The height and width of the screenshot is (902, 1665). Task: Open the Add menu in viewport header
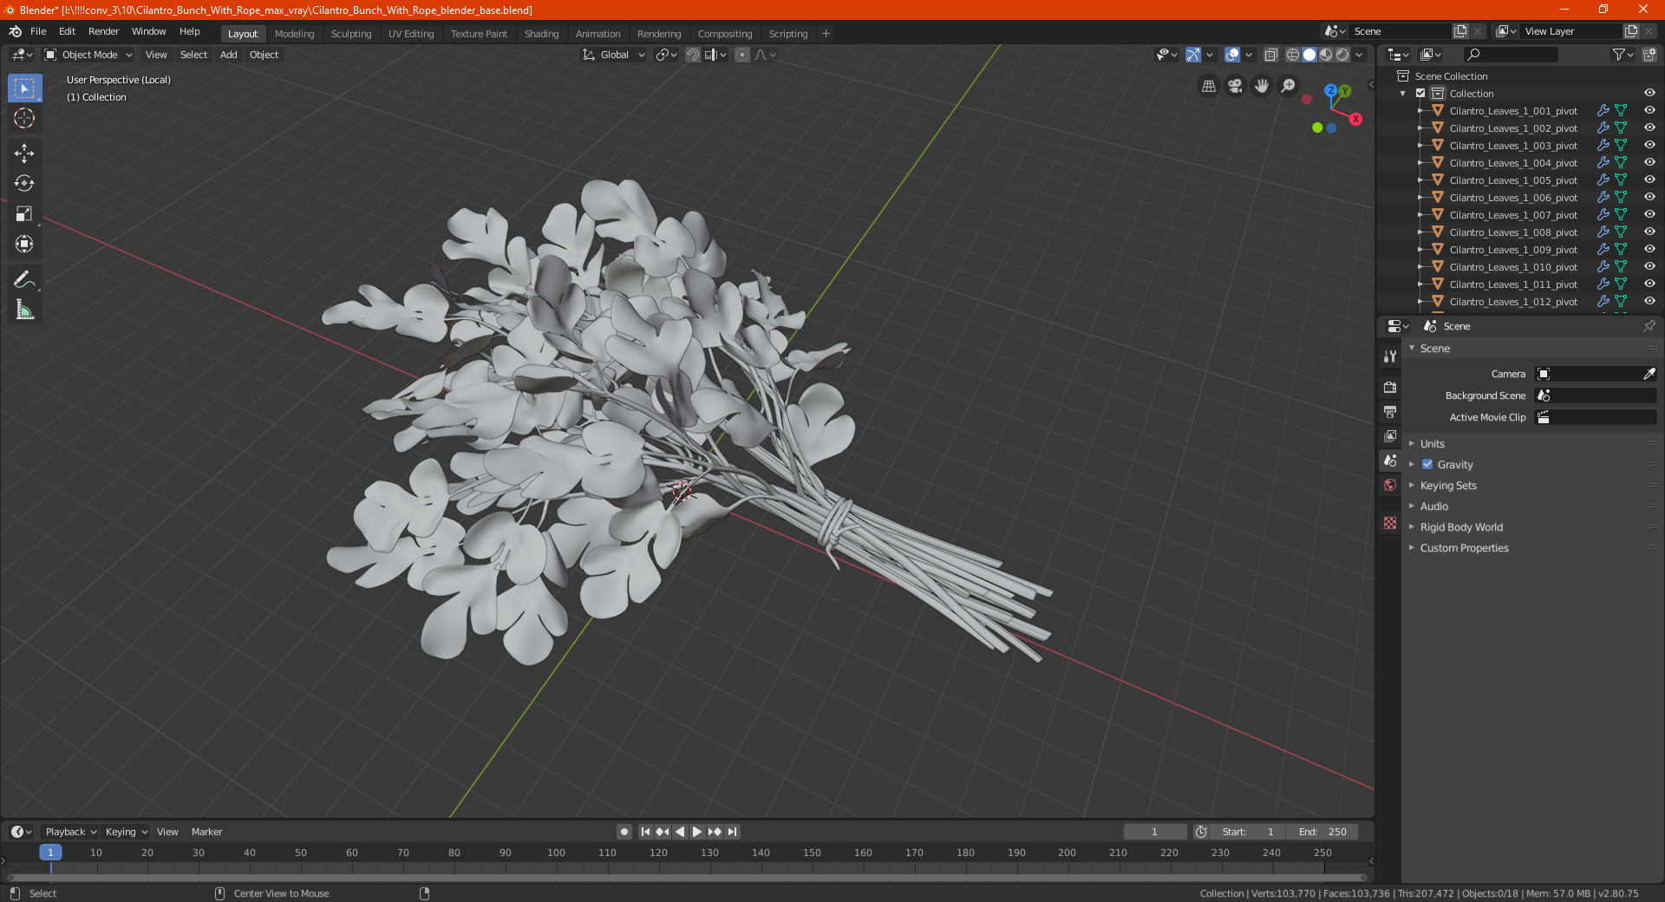click(228, 55)
